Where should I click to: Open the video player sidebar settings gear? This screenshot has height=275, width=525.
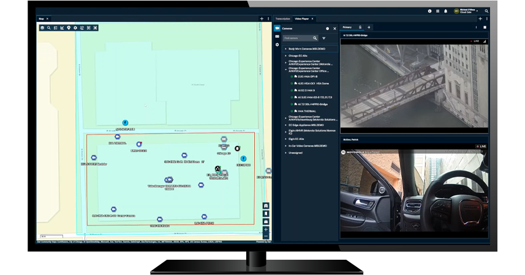pos(278,45)
